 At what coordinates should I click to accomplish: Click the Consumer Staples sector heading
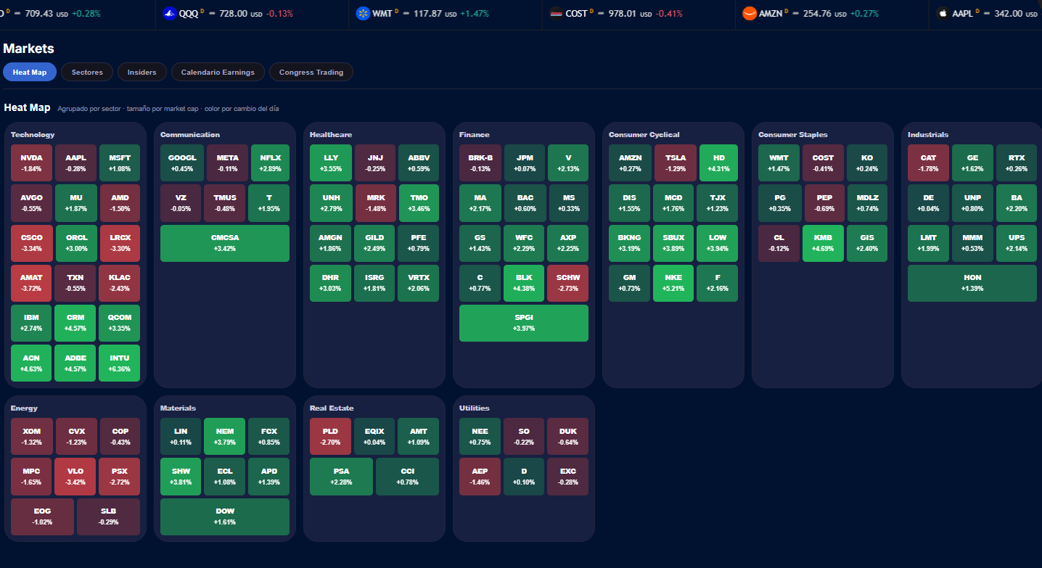click(793, 134)
